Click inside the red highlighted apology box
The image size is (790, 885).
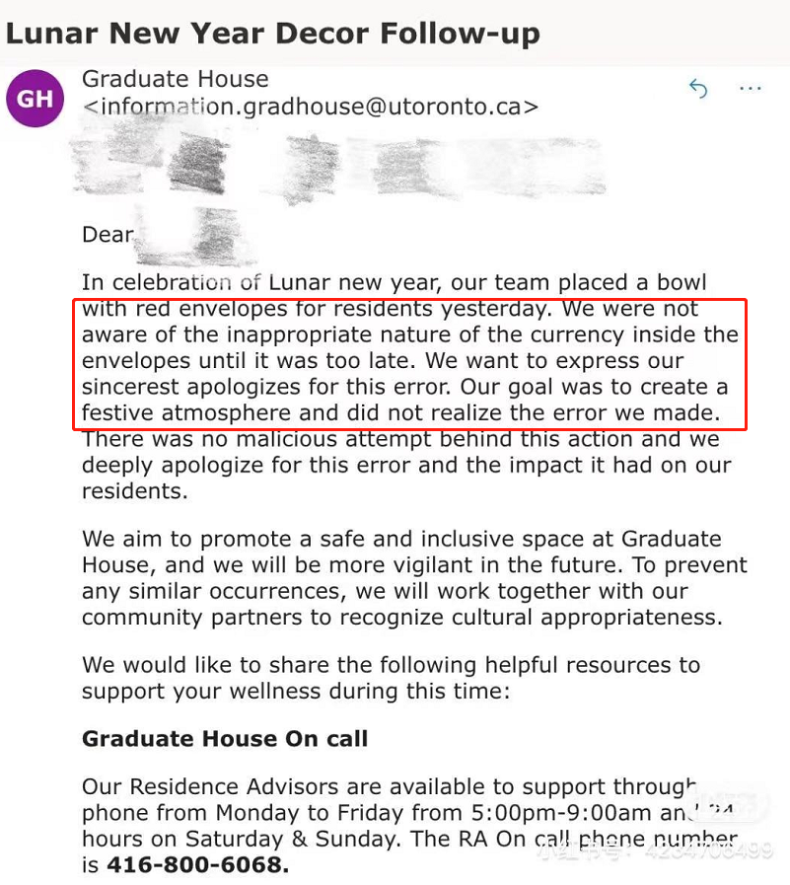(409, 361)
